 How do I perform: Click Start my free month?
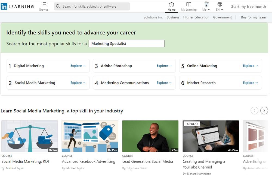[x=248, y=6]
